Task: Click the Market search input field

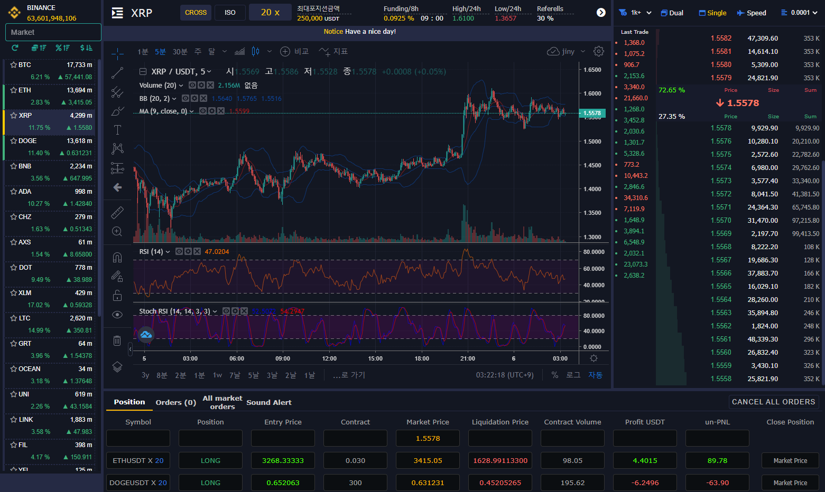Action: tap(53, 32)
